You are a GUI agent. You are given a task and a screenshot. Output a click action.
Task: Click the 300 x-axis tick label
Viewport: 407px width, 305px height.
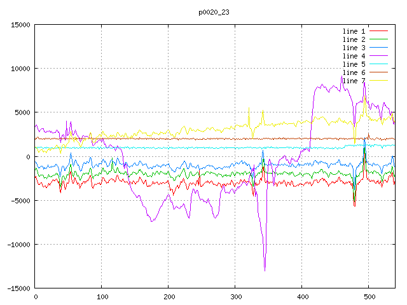235,297
